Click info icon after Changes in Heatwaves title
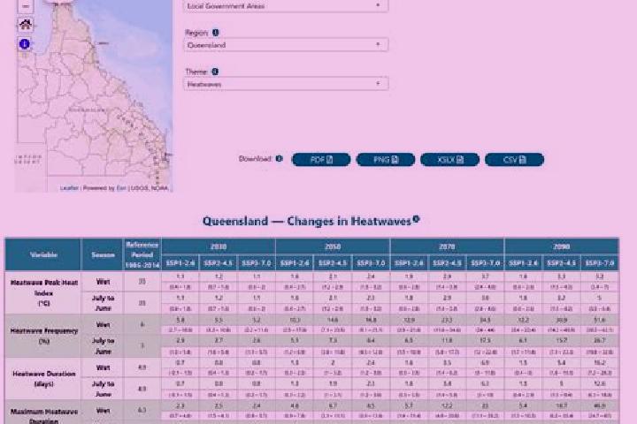 click(x=416, y=219)
